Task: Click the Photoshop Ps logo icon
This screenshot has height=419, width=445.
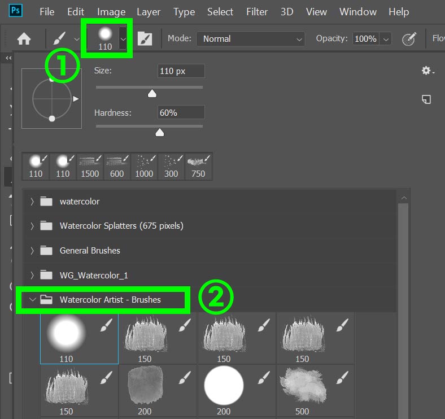Action: click(x=16, y=11)
